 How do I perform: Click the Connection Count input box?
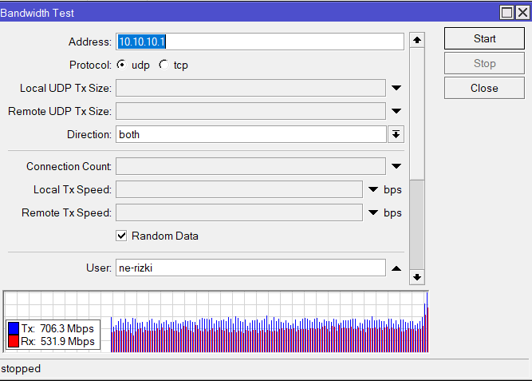(250, 166)
